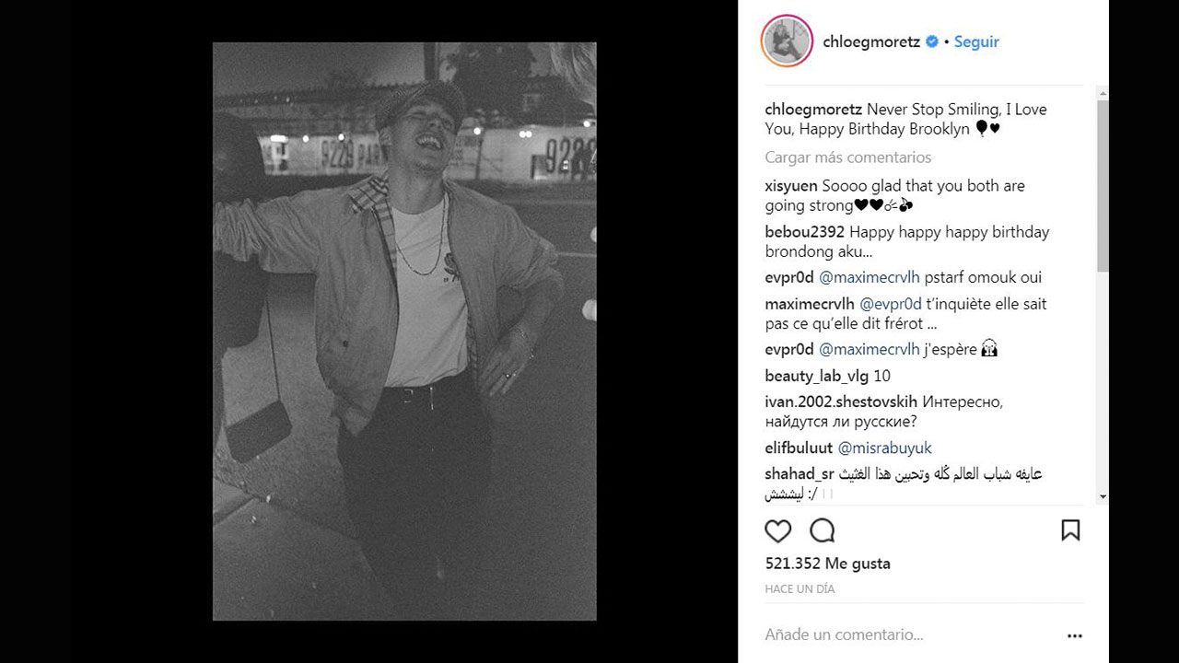Click Seguir to follow the account

coord(976,41)
